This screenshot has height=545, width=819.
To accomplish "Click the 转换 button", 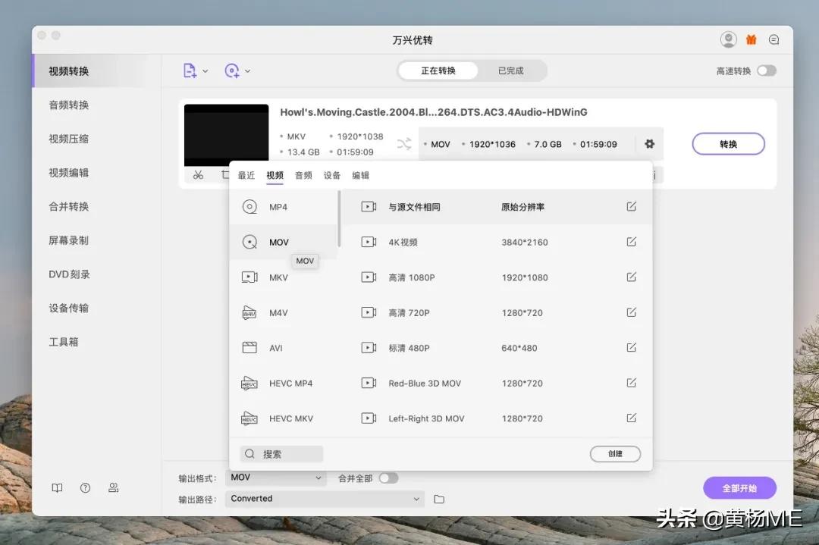I will (727, 143).
